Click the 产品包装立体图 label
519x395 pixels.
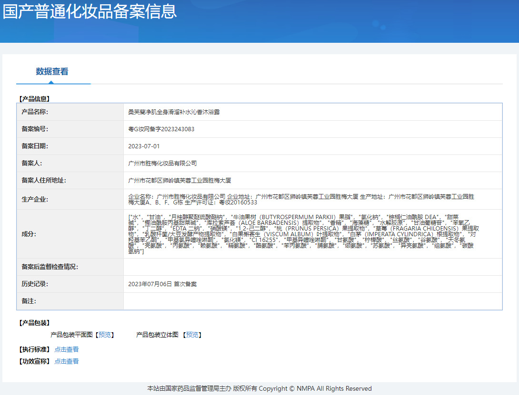pyautogui.click(x=158, y=335)
